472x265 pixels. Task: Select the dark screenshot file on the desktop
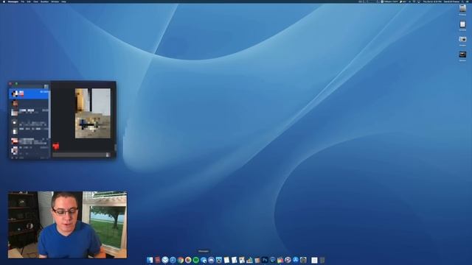462,54
